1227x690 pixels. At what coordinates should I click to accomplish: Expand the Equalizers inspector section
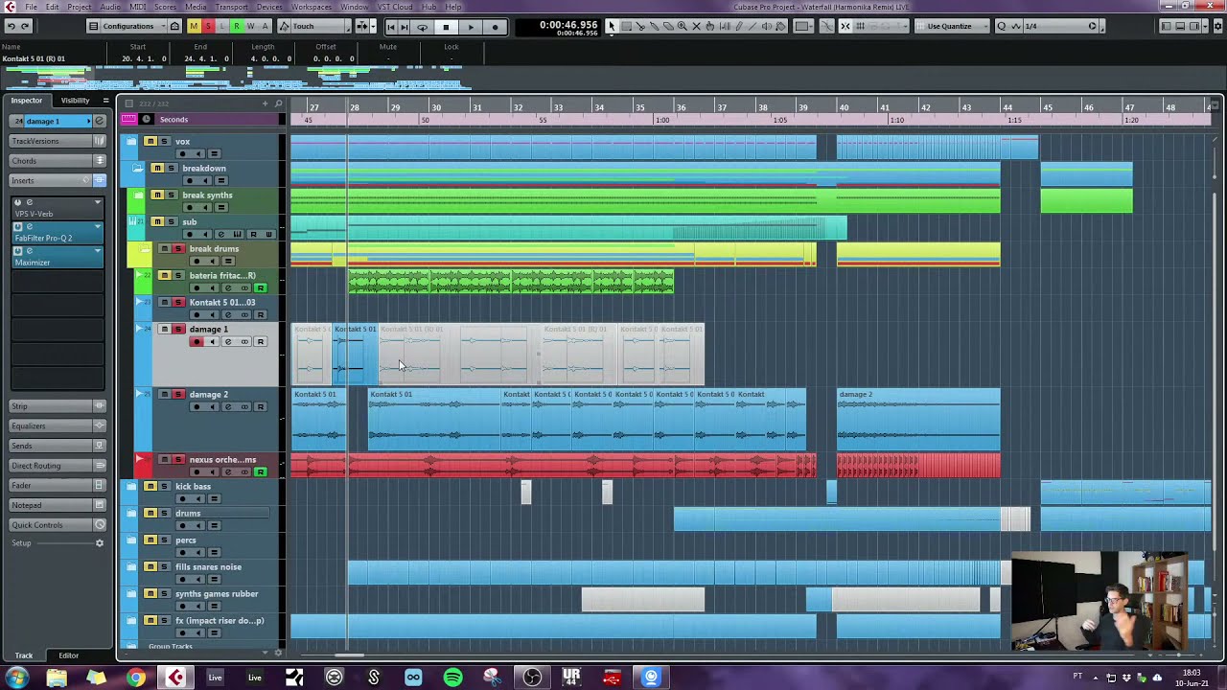pos(57,425)
